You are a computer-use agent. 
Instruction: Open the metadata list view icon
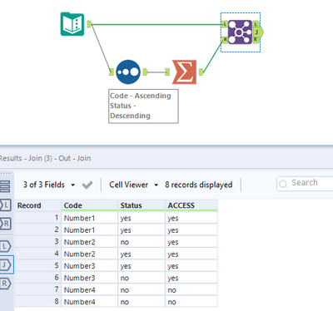(5, 186)
